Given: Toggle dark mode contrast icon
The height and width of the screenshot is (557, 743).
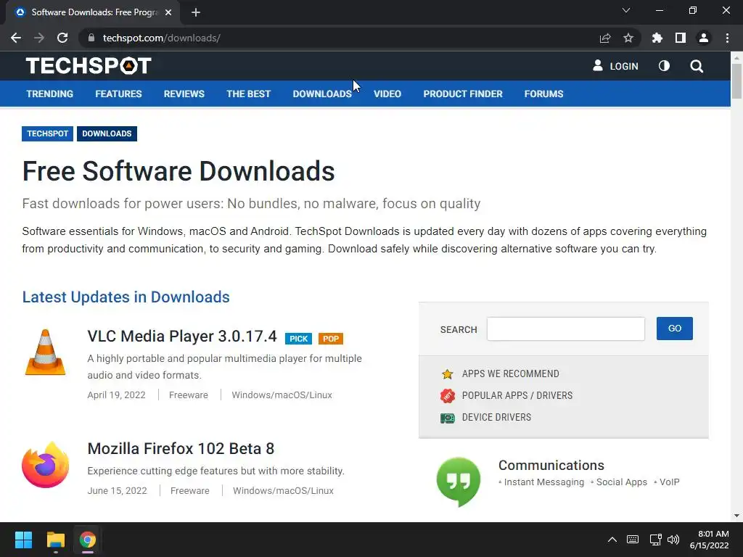Looking at the screenshot, I should [x=665, y=66].
